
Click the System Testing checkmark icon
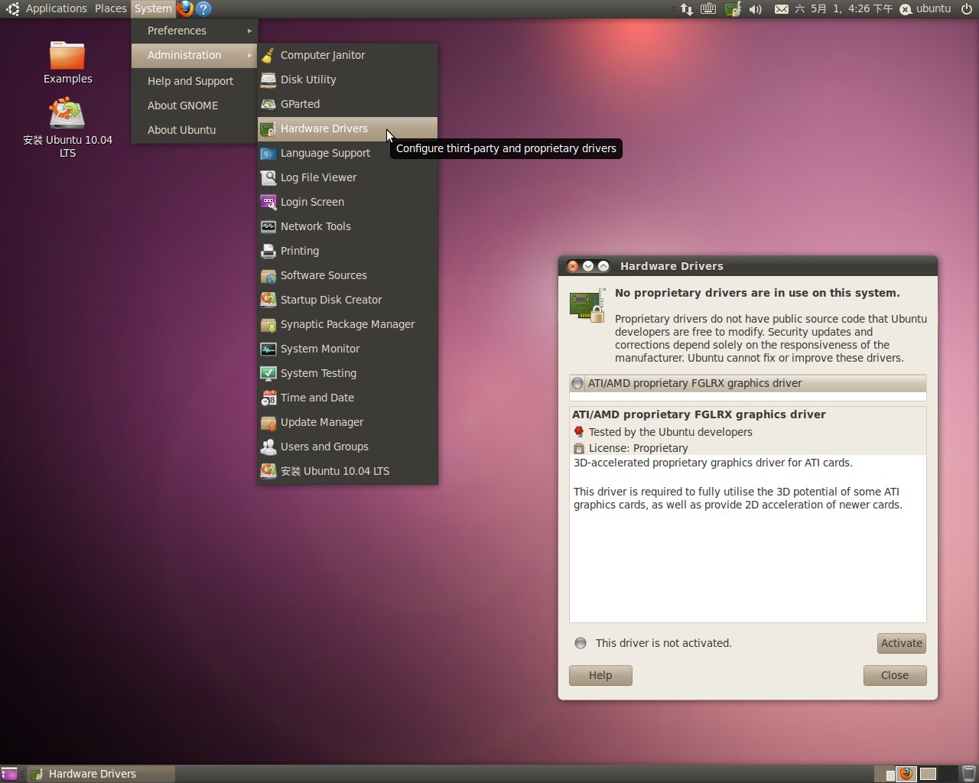[x=268, y=373]
